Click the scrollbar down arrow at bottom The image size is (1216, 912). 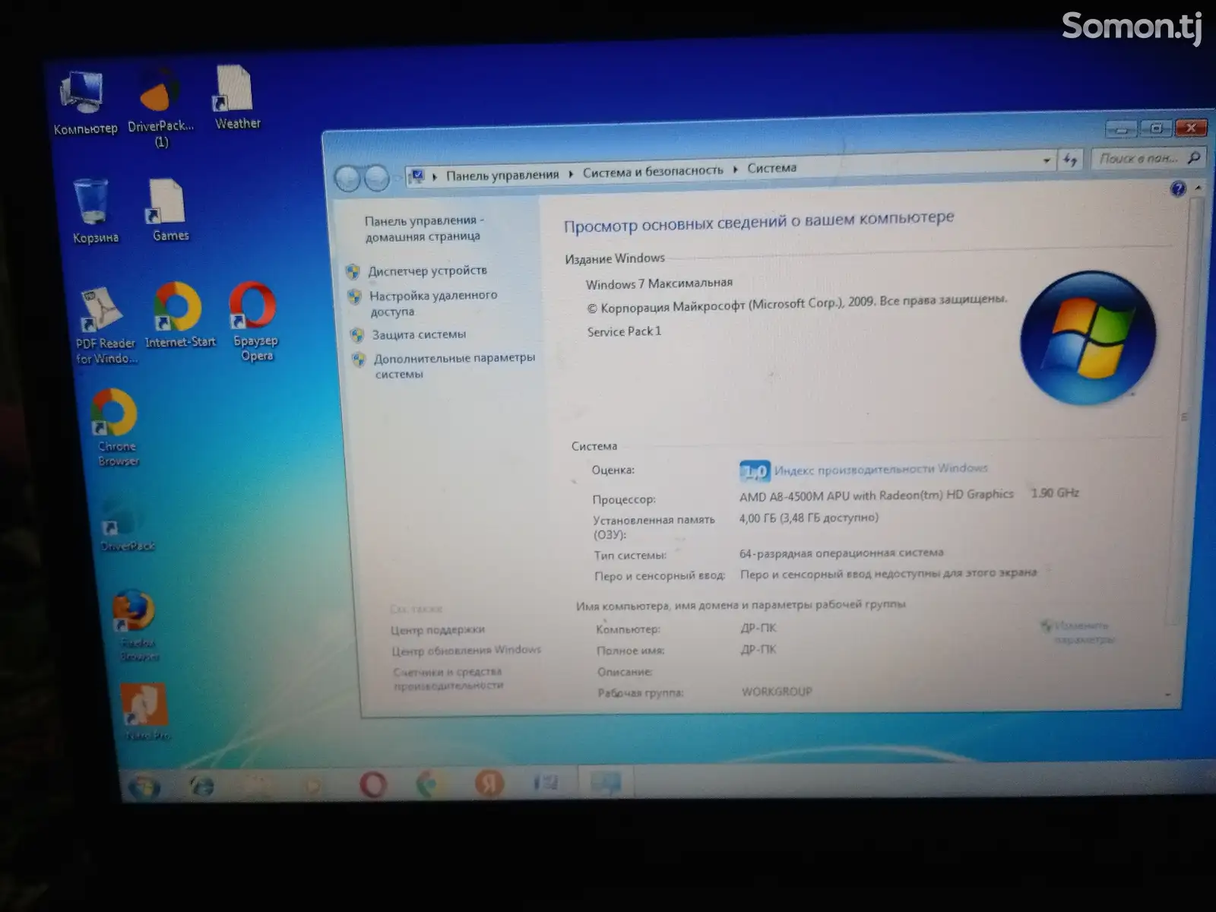1169,695
